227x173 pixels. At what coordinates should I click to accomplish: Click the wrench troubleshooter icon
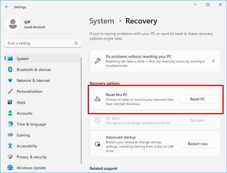click(x=98, y=61)
